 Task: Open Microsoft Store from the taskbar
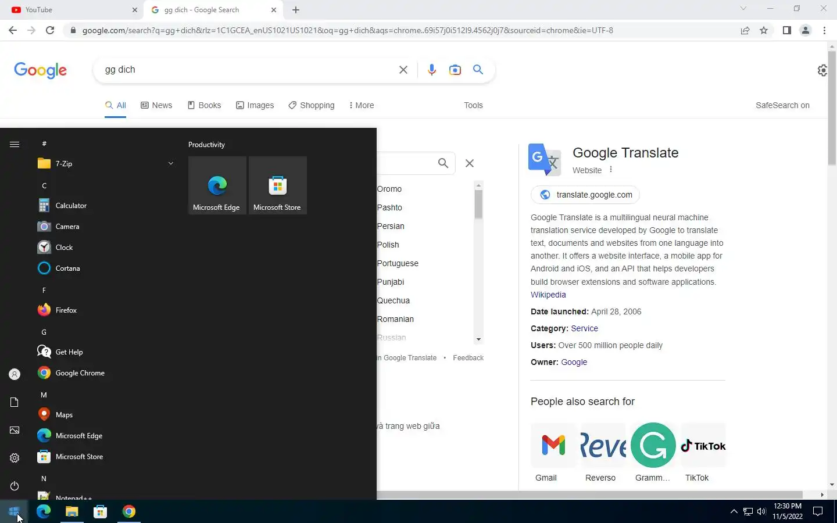coord(100,511)
